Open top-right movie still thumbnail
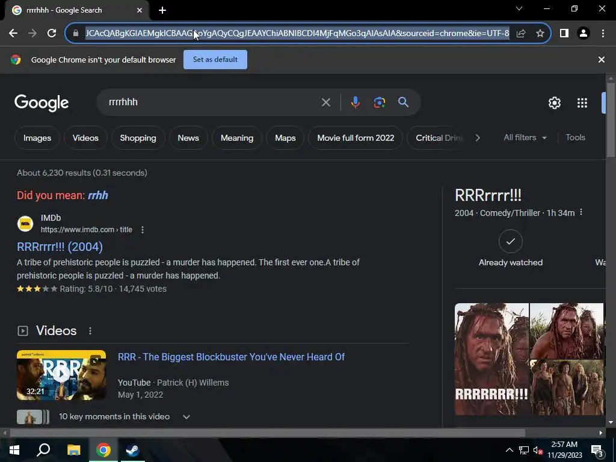This screenshot has height=462, width=616. coord(567,331)
